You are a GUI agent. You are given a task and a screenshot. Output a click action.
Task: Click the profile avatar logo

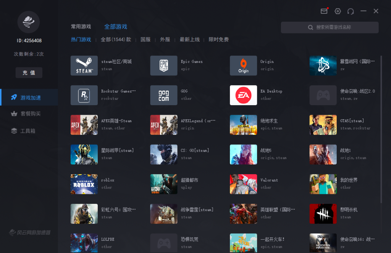tap(28, 22)
